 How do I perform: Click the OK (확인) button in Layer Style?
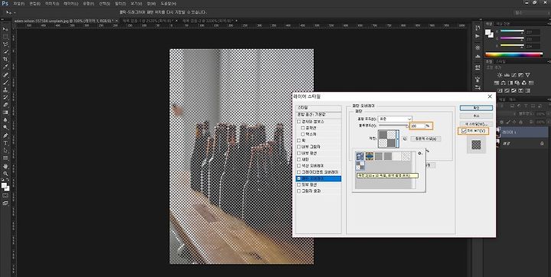pyautogui.click(x=476, y=108)
